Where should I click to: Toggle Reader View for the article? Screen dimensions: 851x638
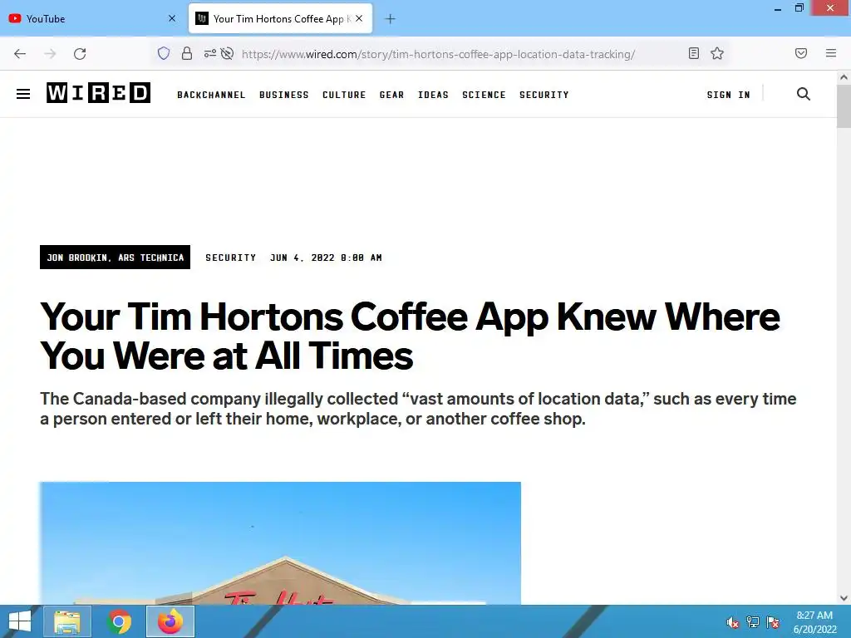tap(694, 53)
